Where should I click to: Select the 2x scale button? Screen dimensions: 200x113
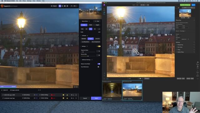[x=87, y=29]
